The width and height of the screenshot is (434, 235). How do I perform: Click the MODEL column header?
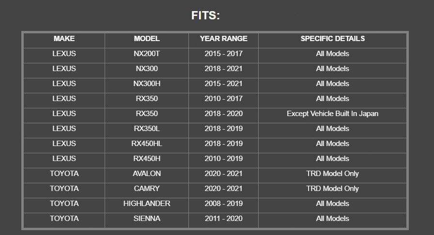tap(146, 39)
